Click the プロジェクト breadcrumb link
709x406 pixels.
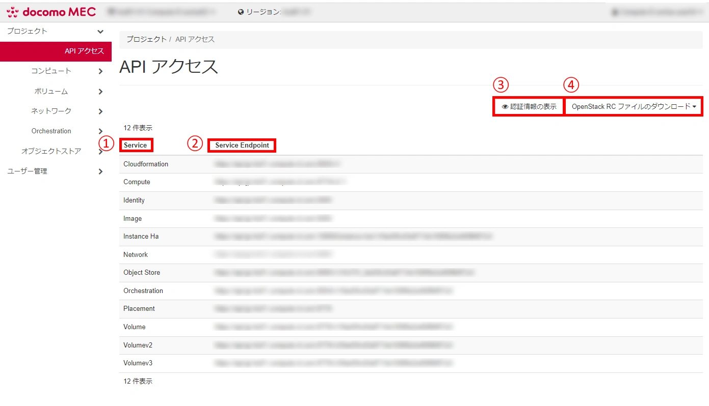point(146,39)
